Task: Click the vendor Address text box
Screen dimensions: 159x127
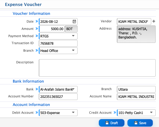Action: [136, 34]
